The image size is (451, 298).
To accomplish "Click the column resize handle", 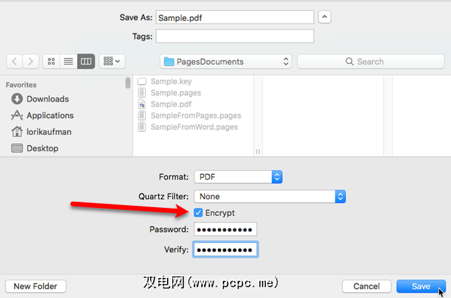I will [258, 151].
